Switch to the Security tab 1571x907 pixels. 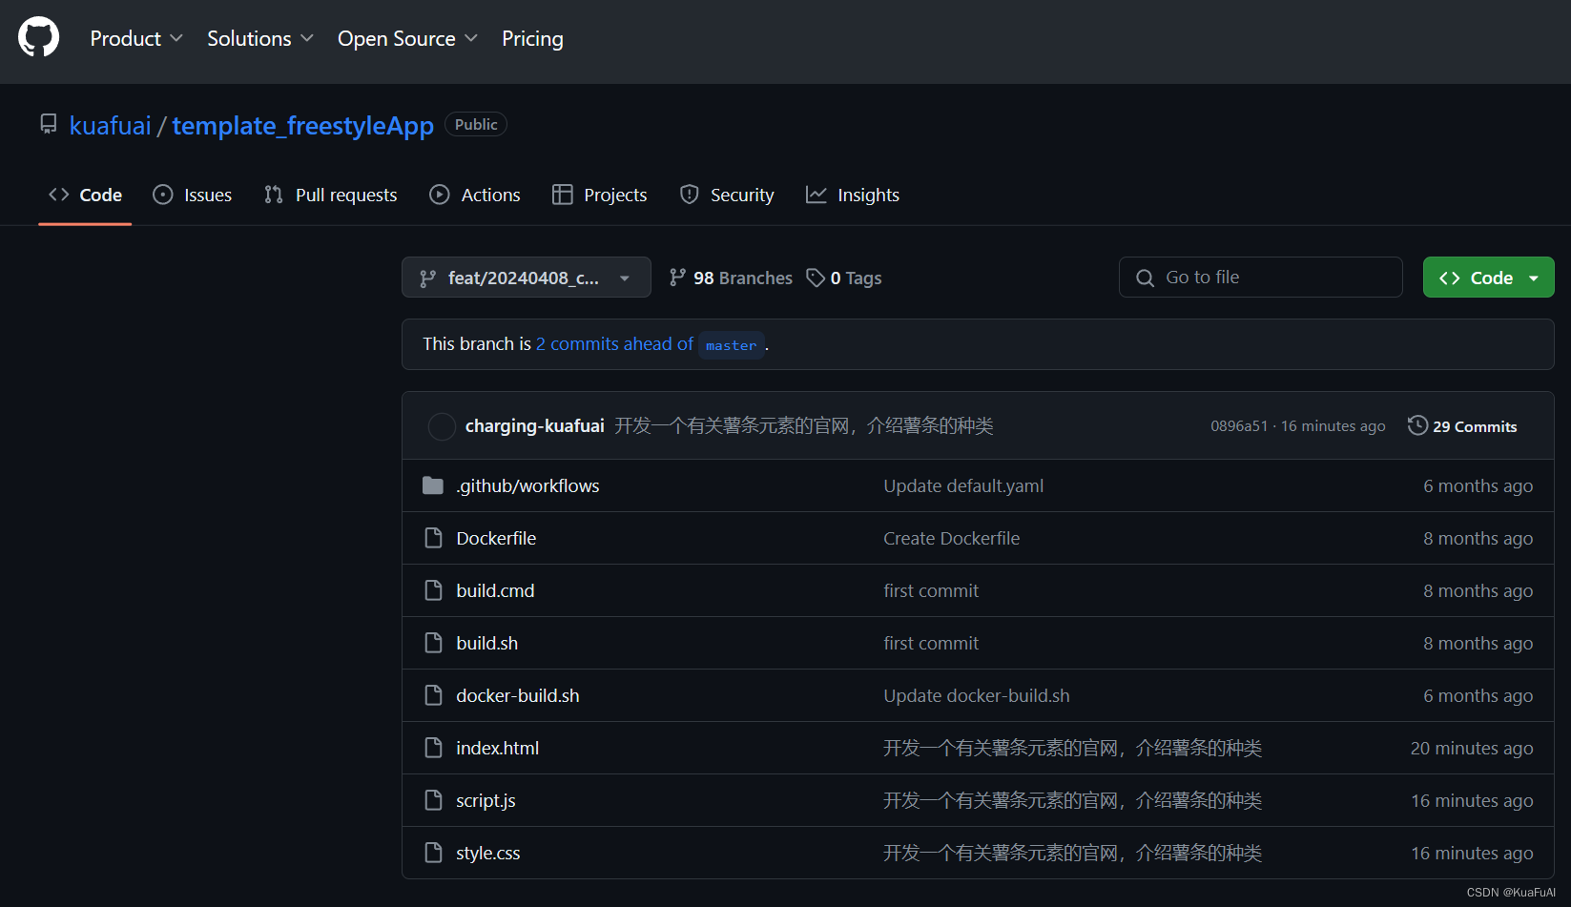tap(727, 195)
